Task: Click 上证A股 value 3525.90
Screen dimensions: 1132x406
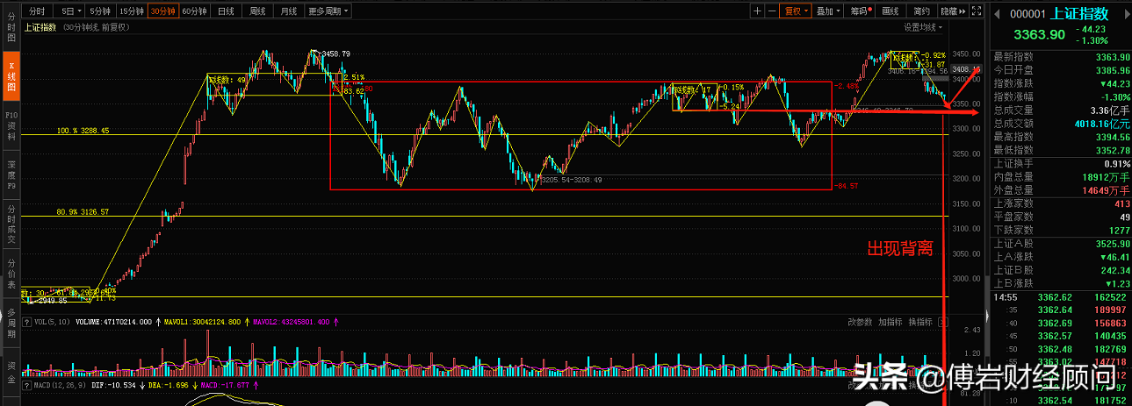Action: click(1112, 243)
